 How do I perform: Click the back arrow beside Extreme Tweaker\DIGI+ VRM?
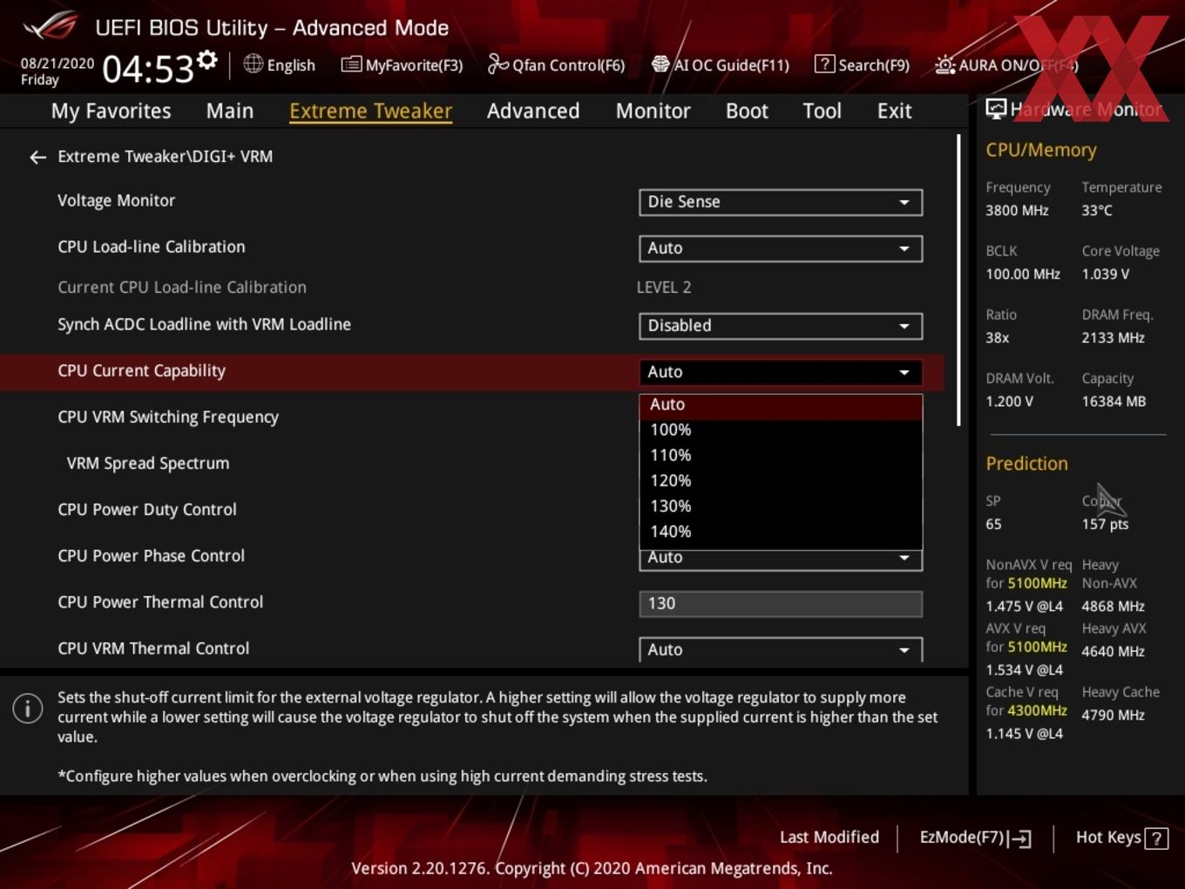pos(37,157)
